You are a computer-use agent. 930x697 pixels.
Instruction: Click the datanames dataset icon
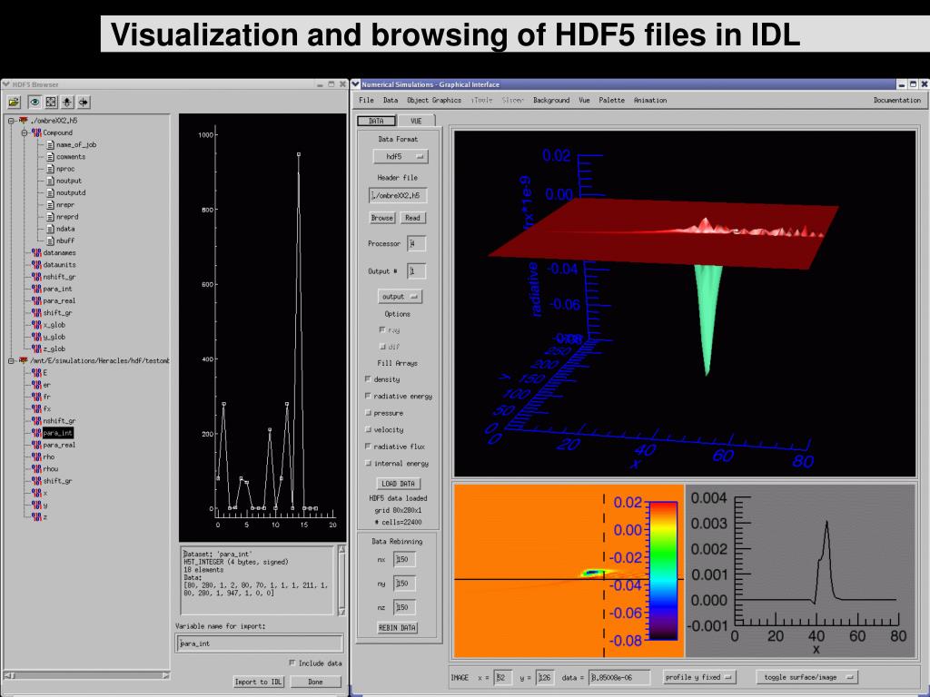[x=36, y=252]
